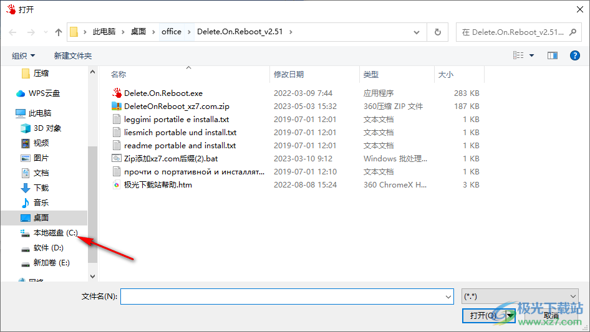
Task: Open the (*.*) file type filter
Action: [x=520, y=296]
